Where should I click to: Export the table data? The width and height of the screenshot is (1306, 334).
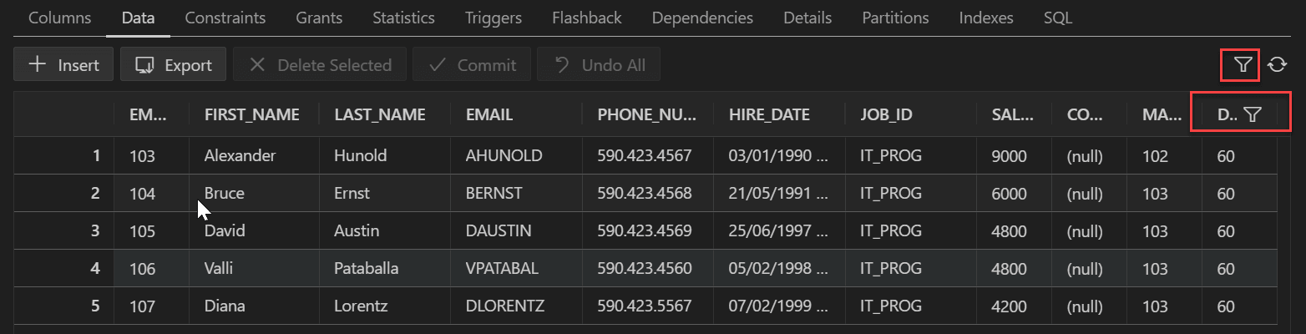[174, 65]
